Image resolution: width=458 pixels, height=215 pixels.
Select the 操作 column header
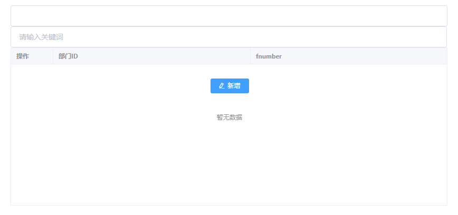23,56
